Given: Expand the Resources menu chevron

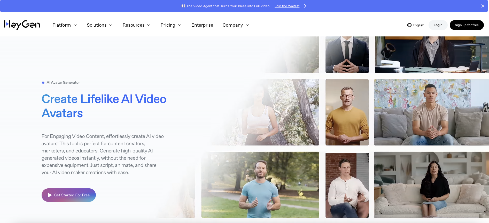Looking at the screenshot, I should [149, 25].
